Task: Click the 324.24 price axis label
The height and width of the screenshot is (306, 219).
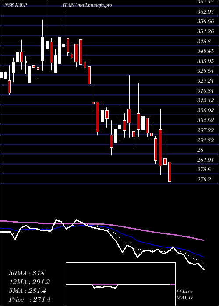Action: tap(205, 81)
